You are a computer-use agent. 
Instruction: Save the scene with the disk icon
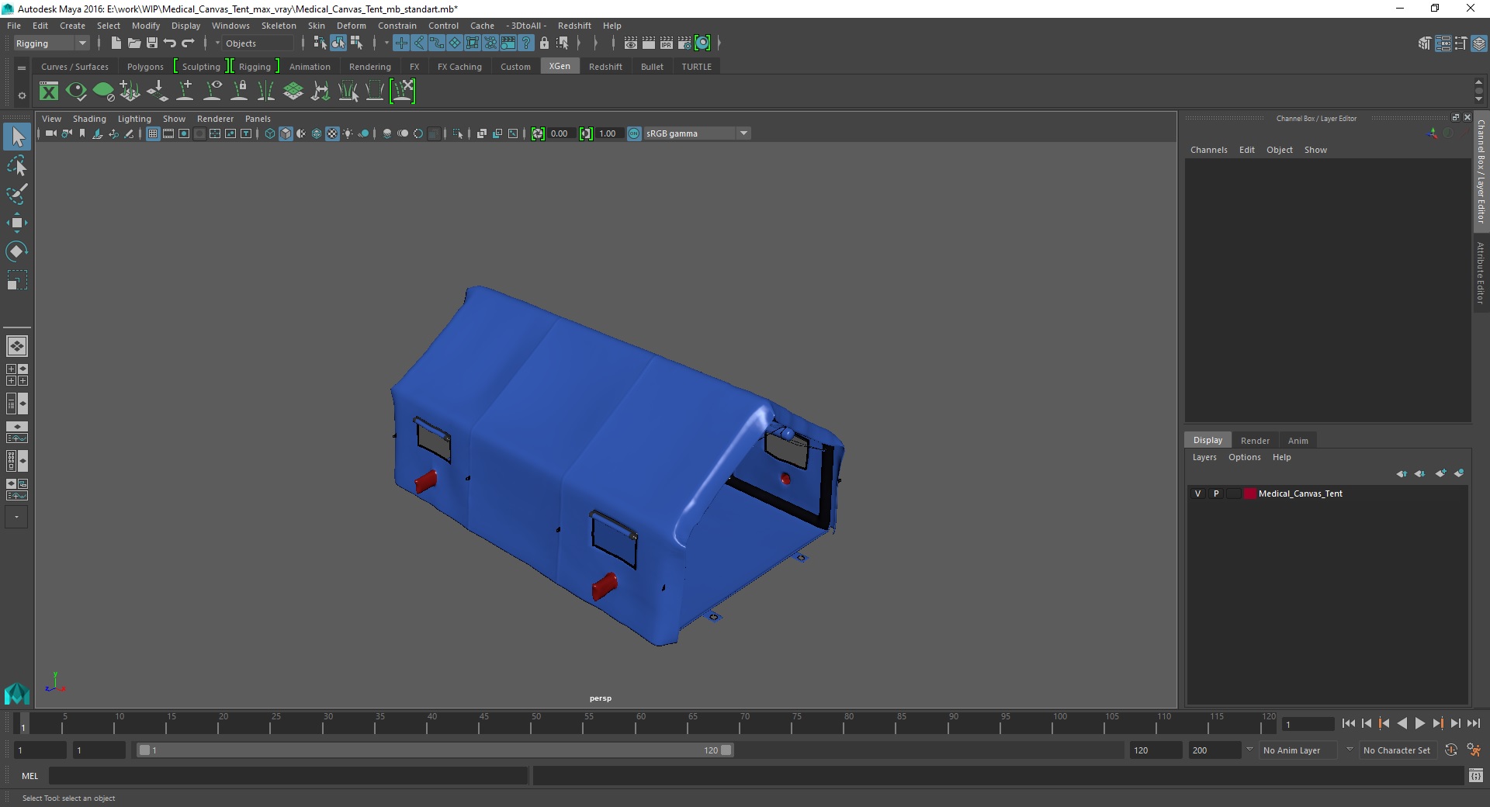(x=152, y=43)
